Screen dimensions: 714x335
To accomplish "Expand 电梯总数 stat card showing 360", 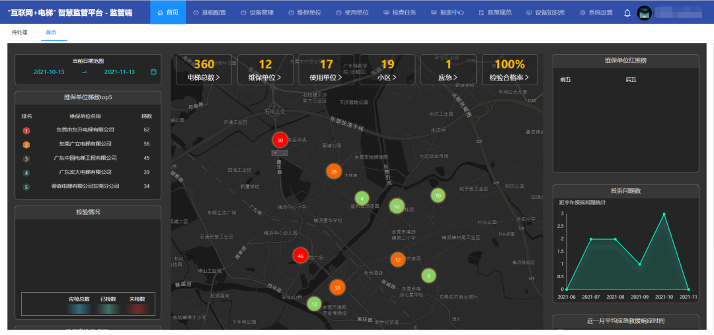I will (x=204, y=70).
